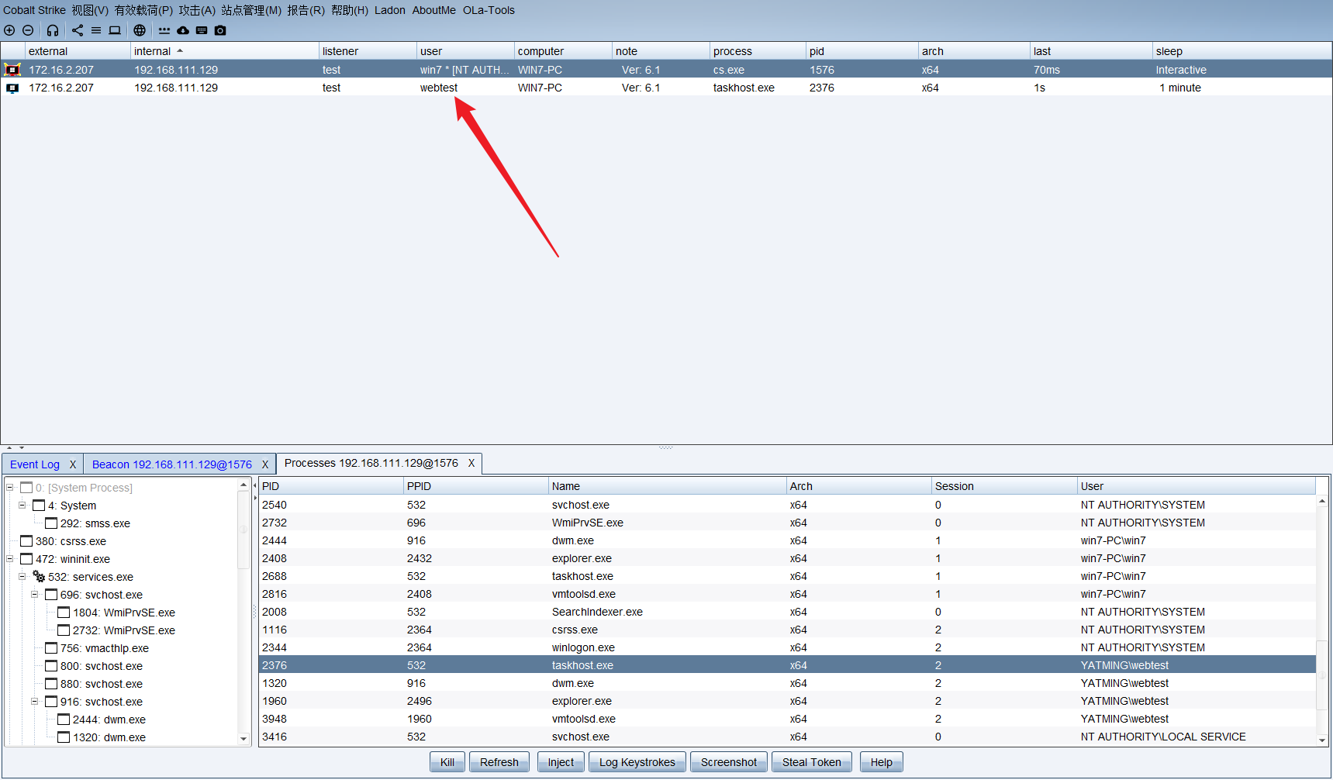
Task: Click process tree scrollbar up arrow
Action: [x=243, y=485]
